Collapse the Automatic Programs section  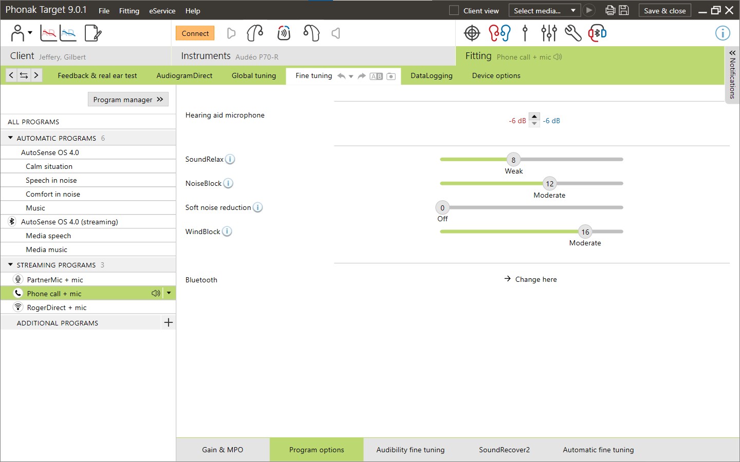[x=10, y=138]
